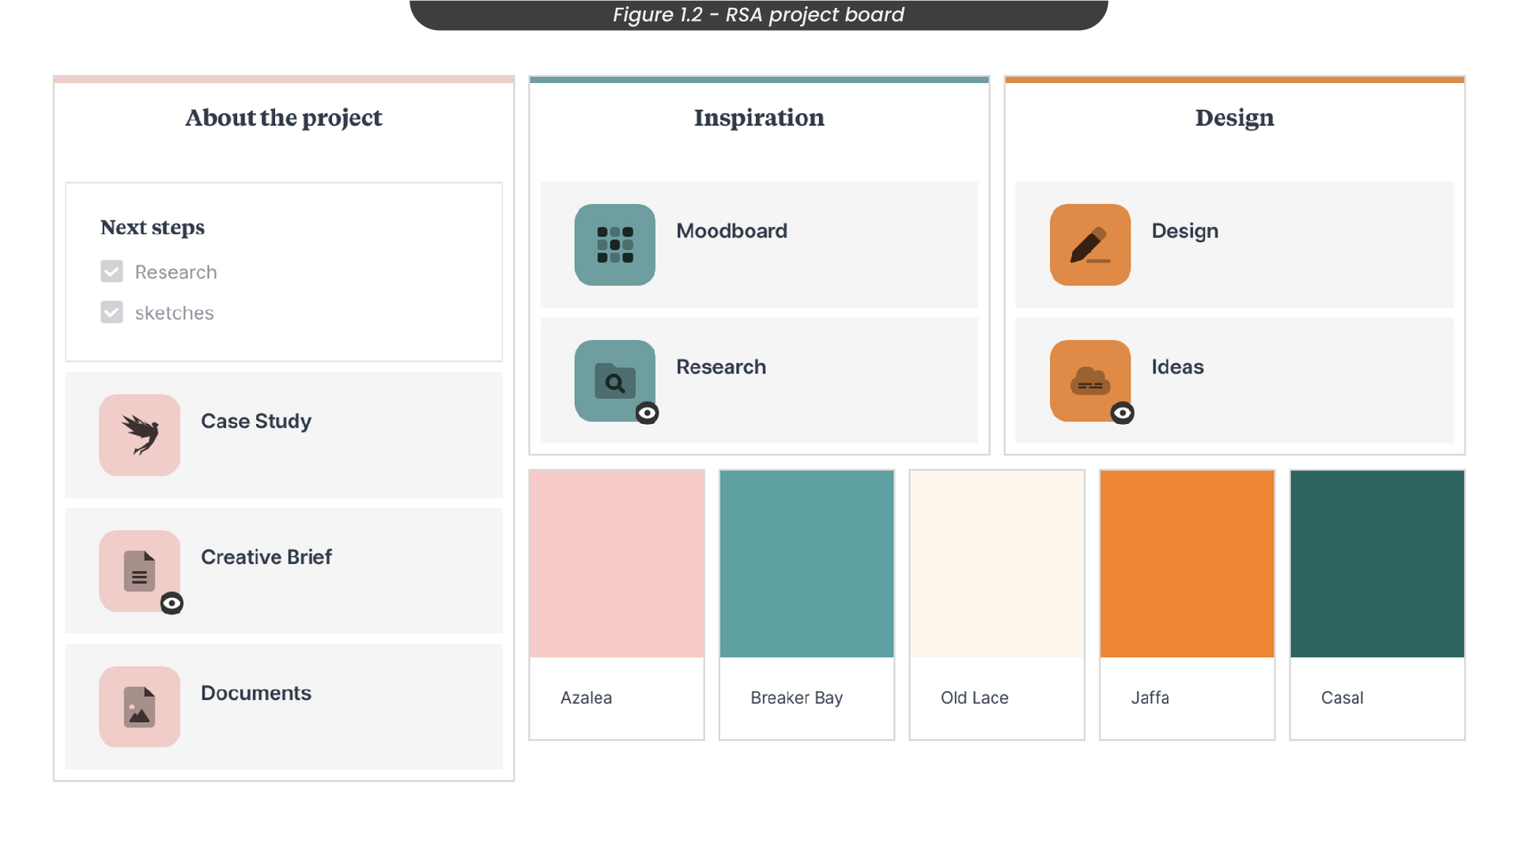
Task: Open the Ideas cloud icon
Action: pos(1089,380)
